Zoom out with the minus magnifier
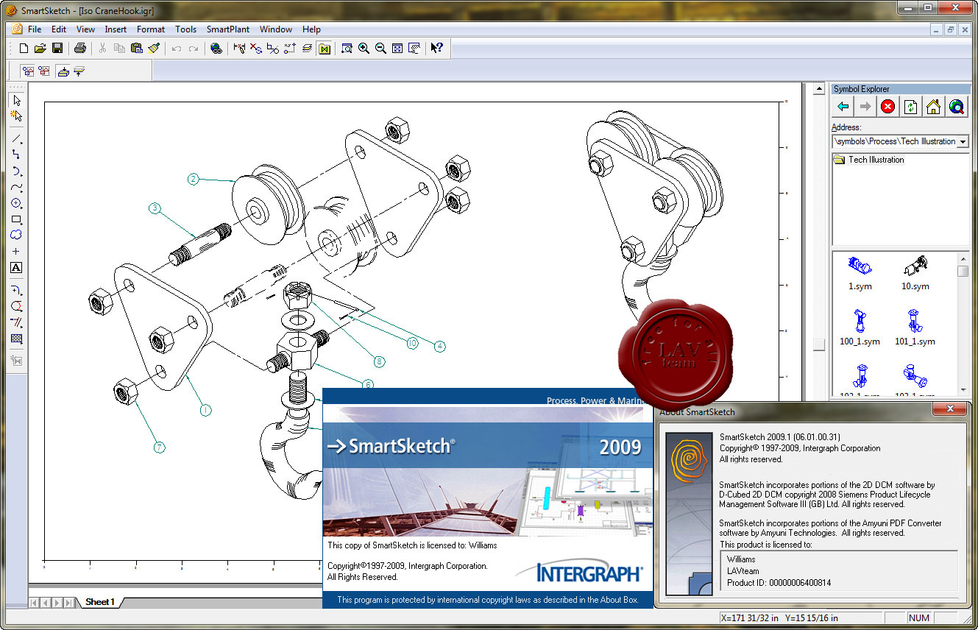Viewport: 978px width, 630px height. point(380,49)
